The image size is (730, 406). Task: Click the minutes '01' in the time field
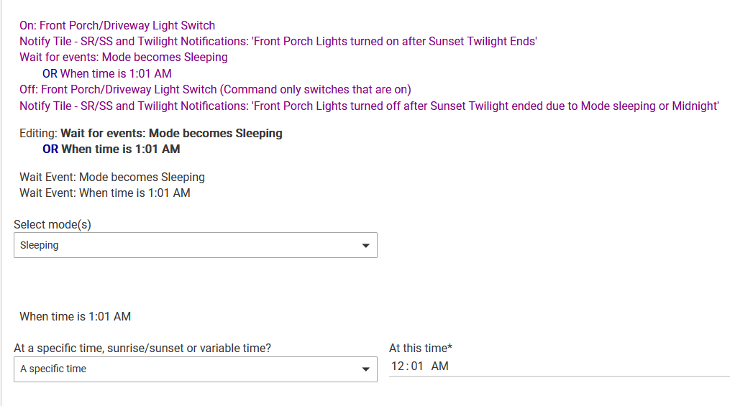[417, 366]
